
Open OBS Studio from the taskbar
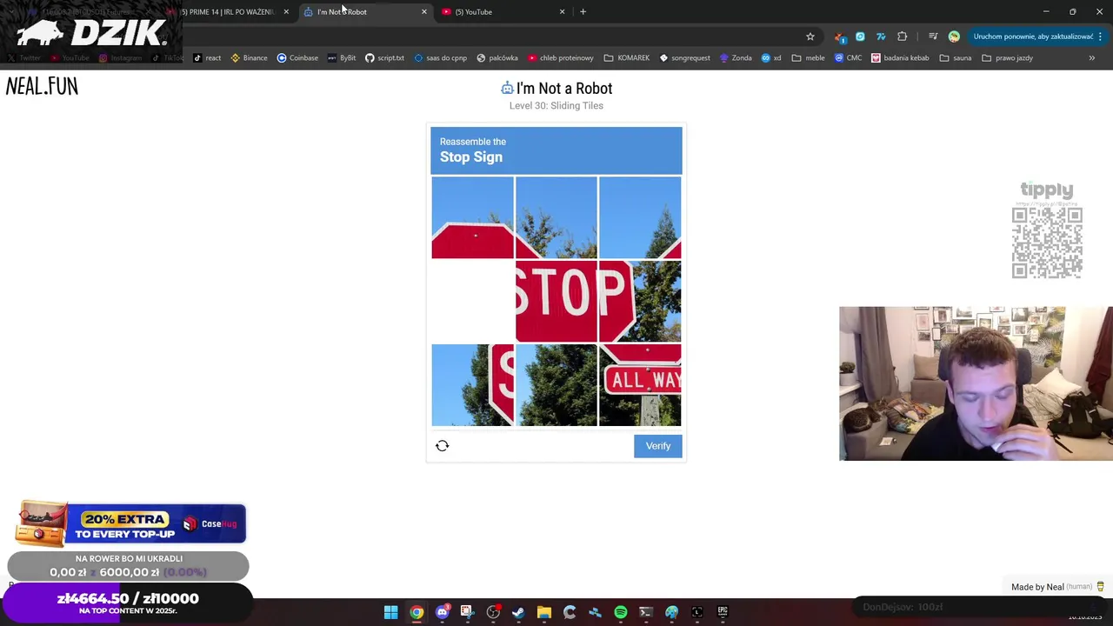click(493, 612)
